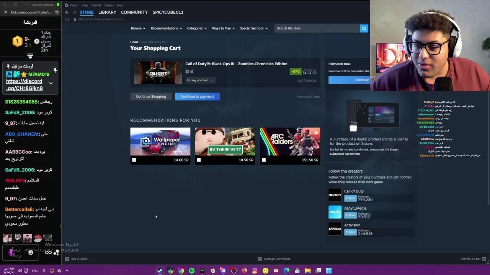Screen dimensions: 490x275
Task: Expand the Browse dropdown
Action: 138,28
